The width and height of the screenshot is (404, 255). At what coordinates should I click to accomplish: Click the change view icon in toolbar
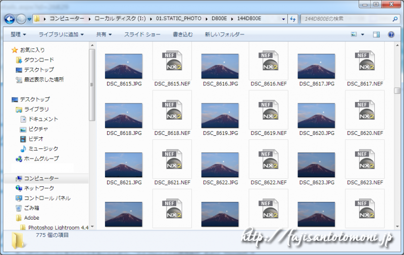354,34
